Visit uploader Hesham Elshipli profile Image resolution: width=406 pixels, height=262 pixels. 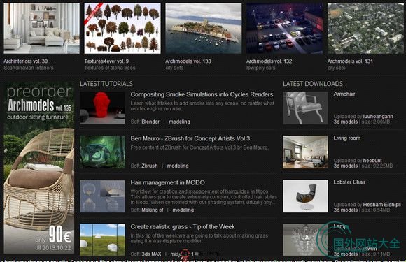click(382, 205)
